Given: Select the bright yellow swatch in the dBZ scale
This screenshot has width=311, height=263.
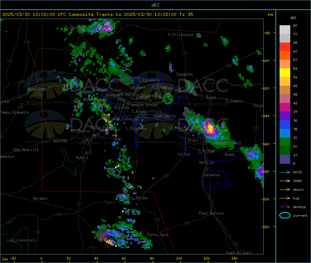Looking at the screenshot, I should pos(285,73).
